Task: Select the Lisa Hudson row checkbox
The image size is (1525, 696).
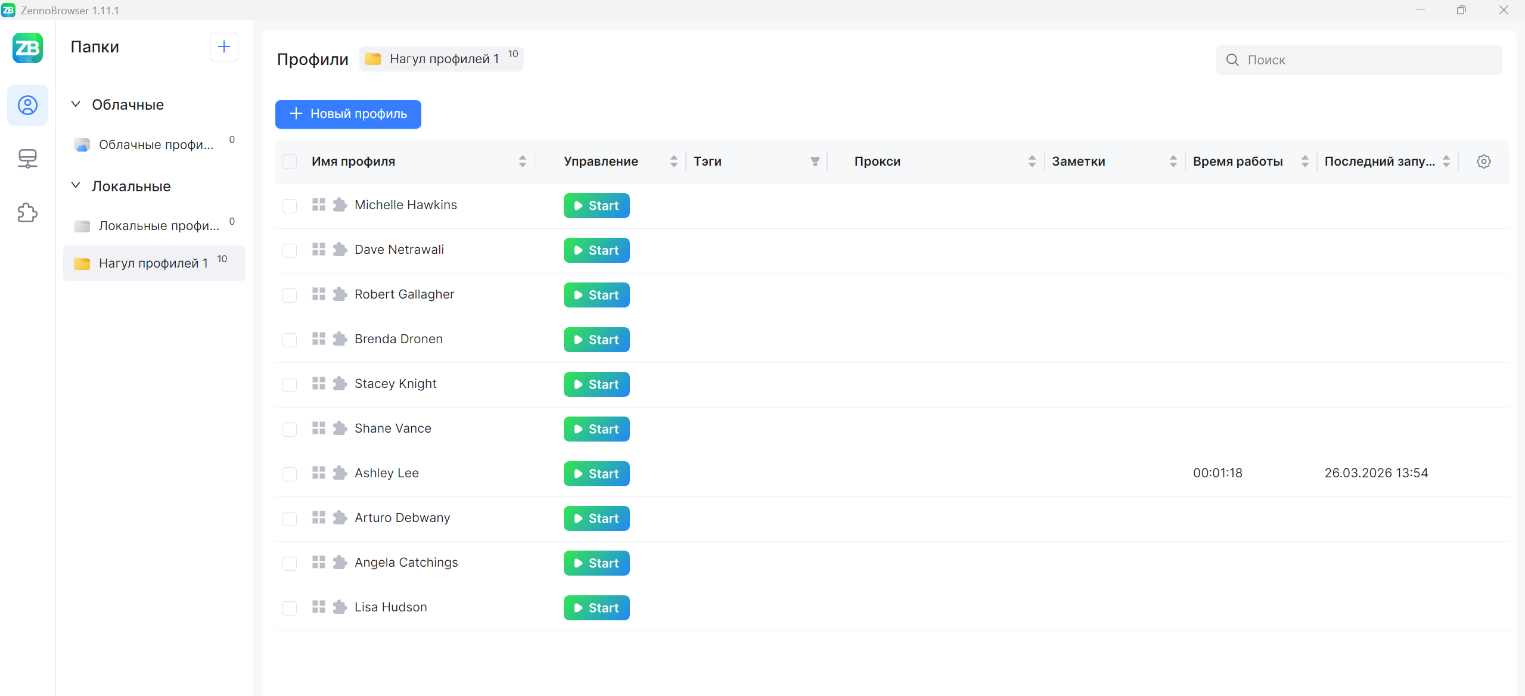Action: coord(290,608)
